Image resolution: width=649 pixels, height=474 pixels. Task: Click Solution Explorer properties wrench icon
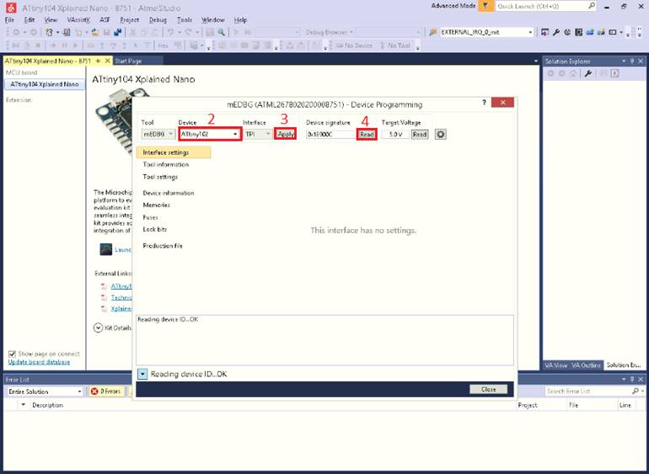[588, 73]
